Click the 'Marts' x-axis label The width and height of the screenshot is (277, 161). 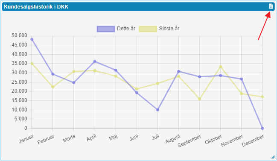[x=69, y=138]
